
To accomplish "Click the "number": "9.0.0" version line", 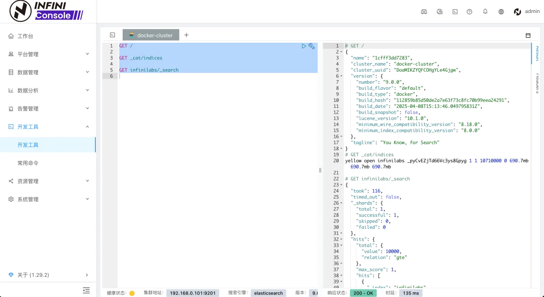I will click(x=380, y=82).
